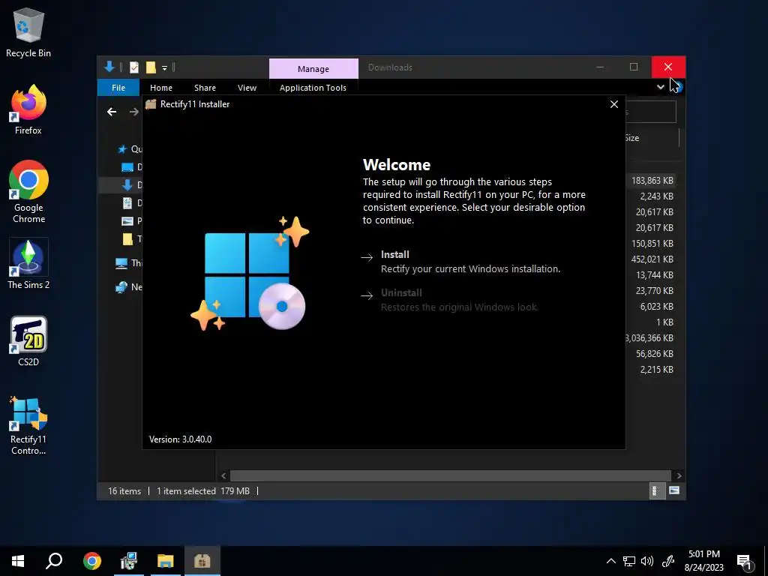Select Network in navigation pane
This screenshot has width=768, height=576.
point(128,287)
